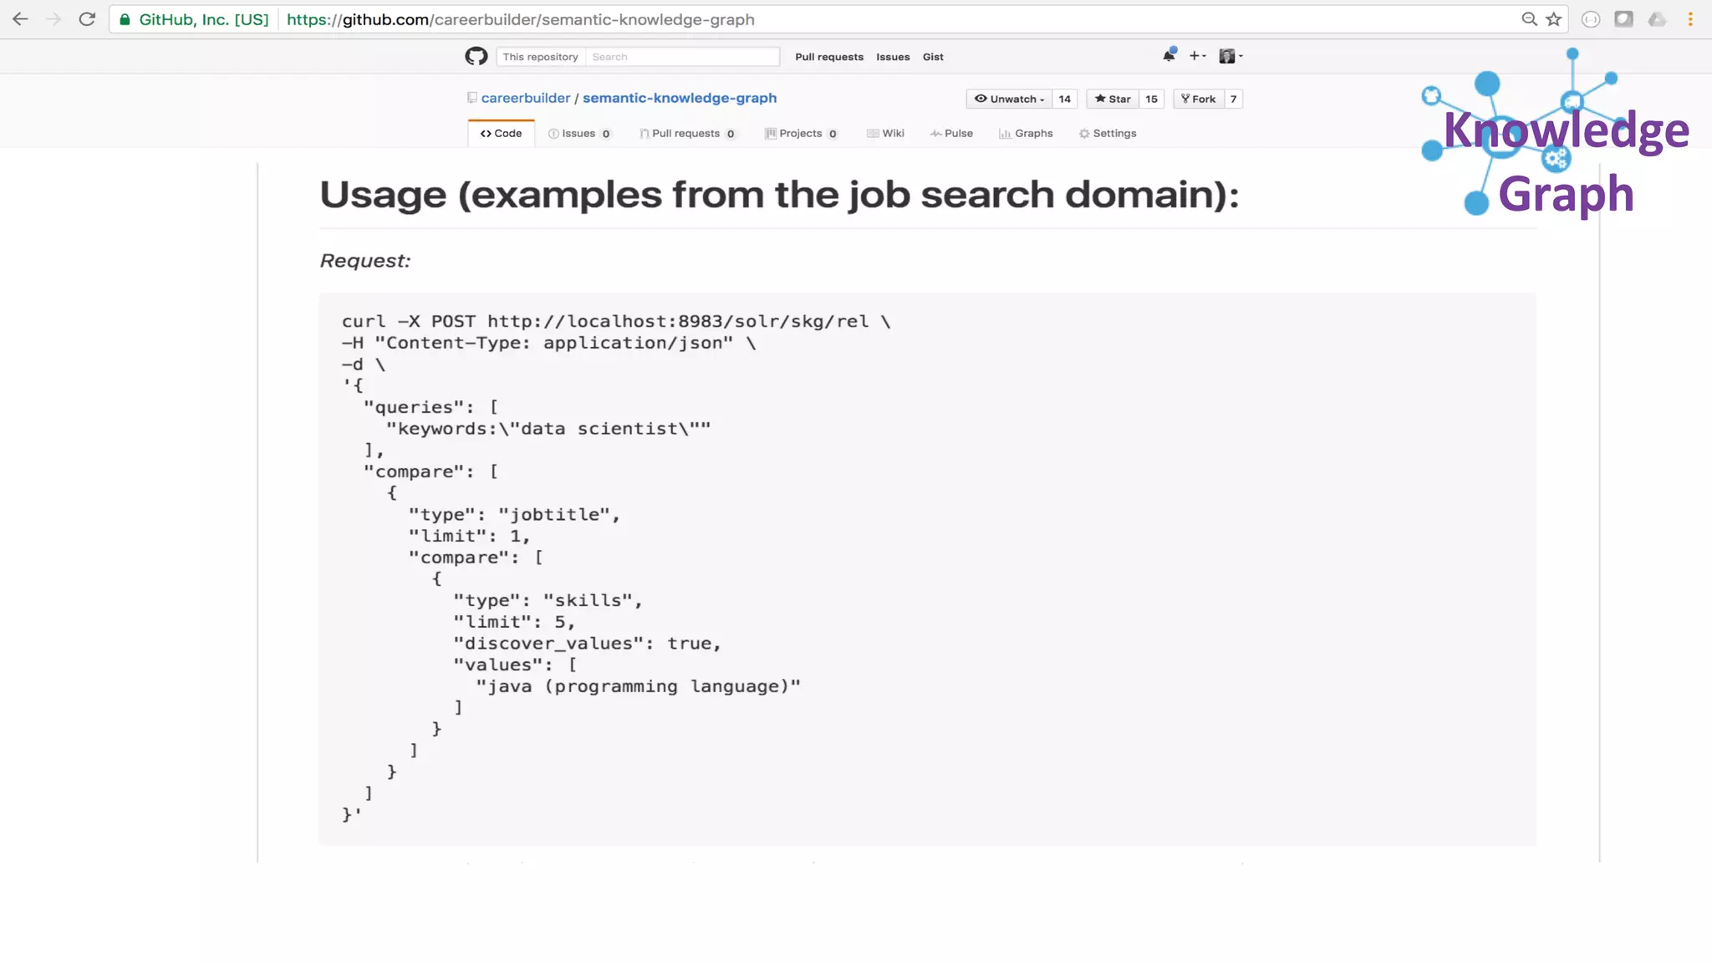Viewport: 1712px width, 963px height.
Task: Click the green padlock security icon
Action: (x=125, y=19)
